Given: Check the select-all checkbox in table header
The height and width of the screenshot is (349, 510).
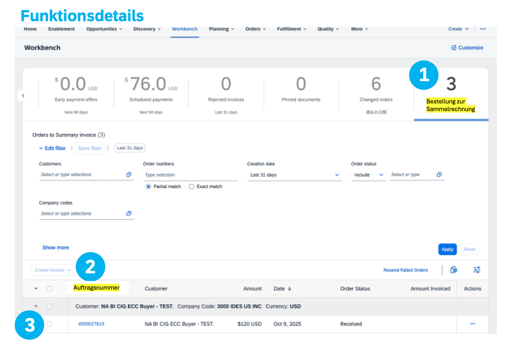Looking at the screenshot, I should click(50, 289).
